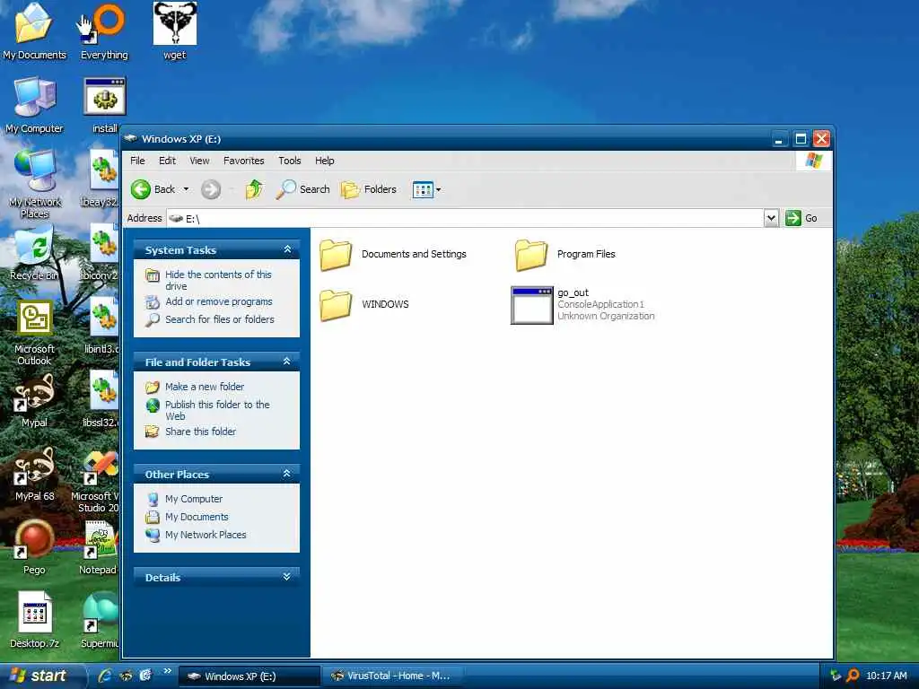Click Make a new folder
Viewport: 919px width, 689px height.
pyautogui.click(x=205, y=387)
